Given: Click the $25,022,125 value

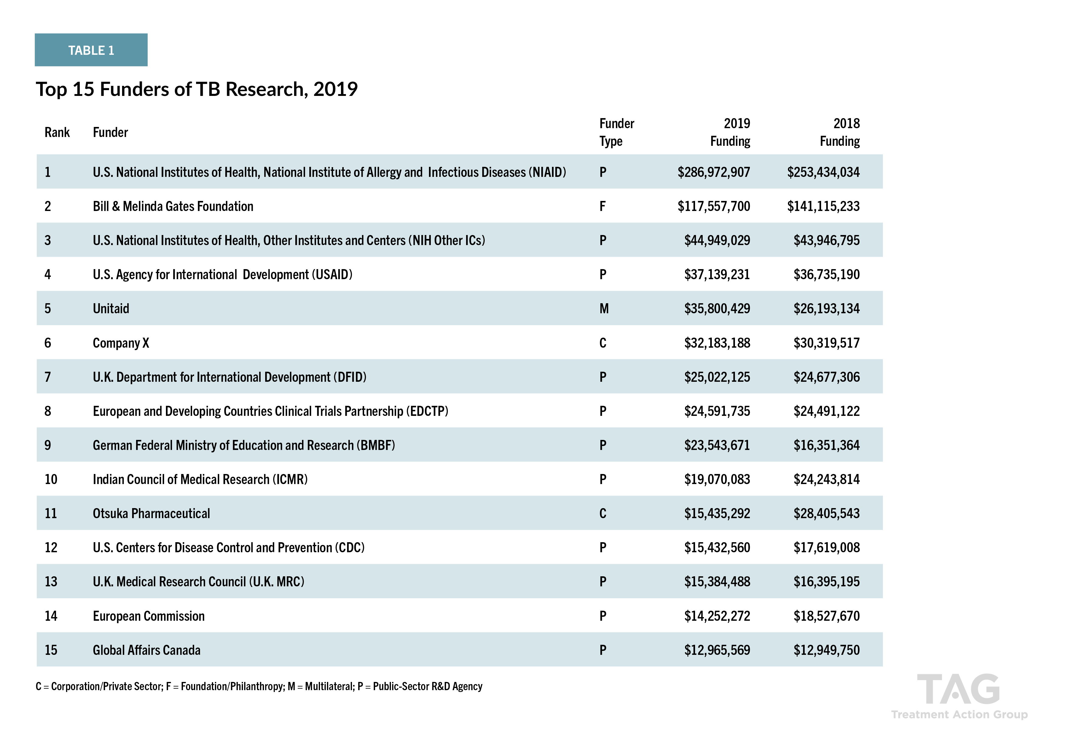Looking at the screenshot, I should [717, 377].
